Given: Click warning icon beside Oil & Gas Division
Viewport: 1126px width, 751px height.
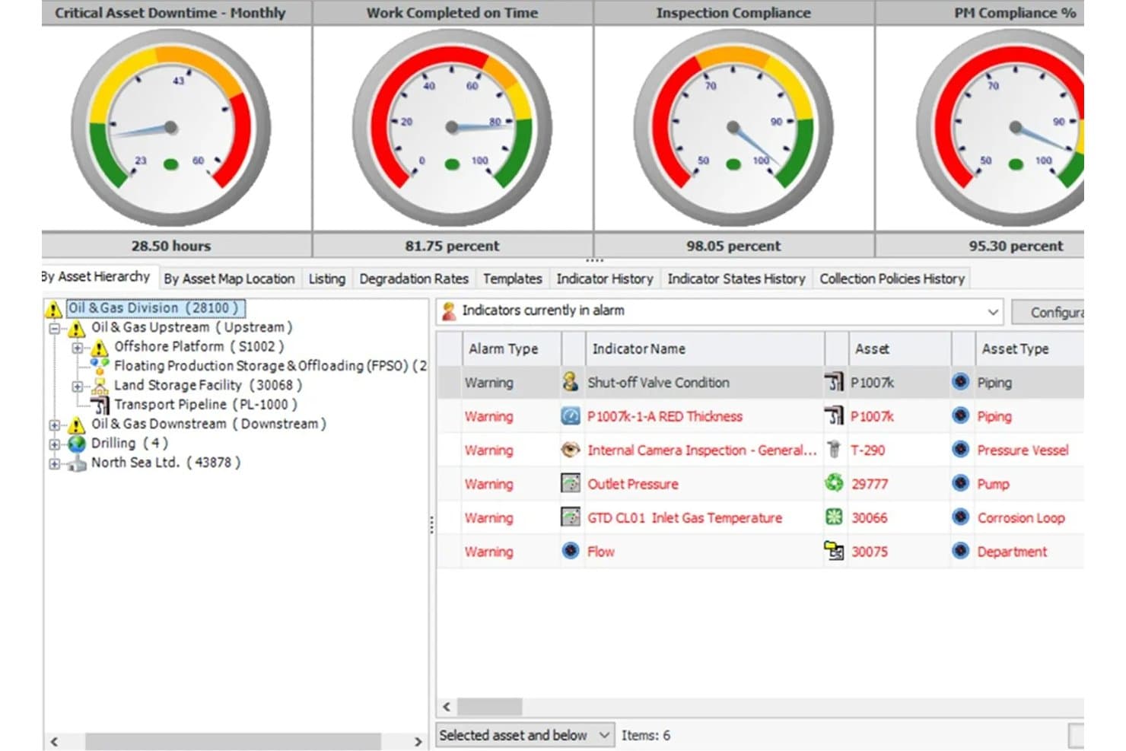Looking at the screenshot, I should [x=52, y=309].
